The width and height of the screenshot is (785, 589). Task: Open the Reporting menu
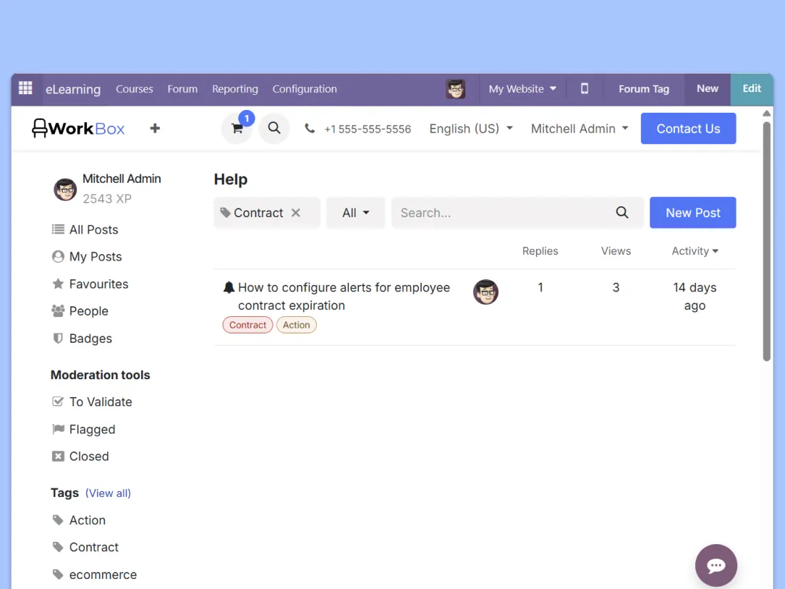(x=235, y=89)
